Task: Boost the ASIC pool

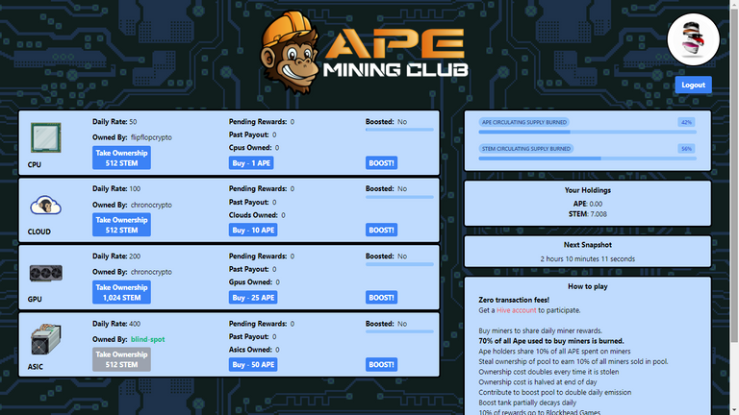Action: (381, 365)
